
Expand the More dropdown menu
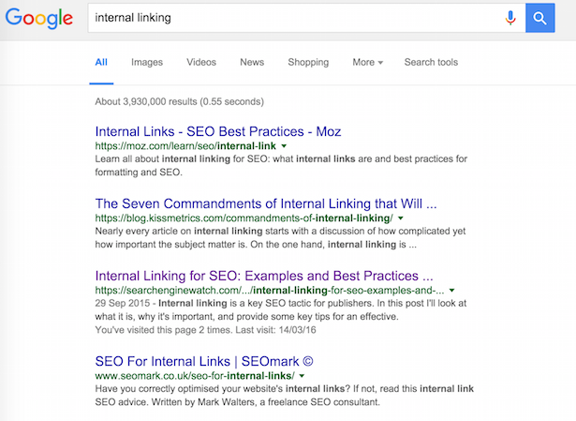[367, 63]
